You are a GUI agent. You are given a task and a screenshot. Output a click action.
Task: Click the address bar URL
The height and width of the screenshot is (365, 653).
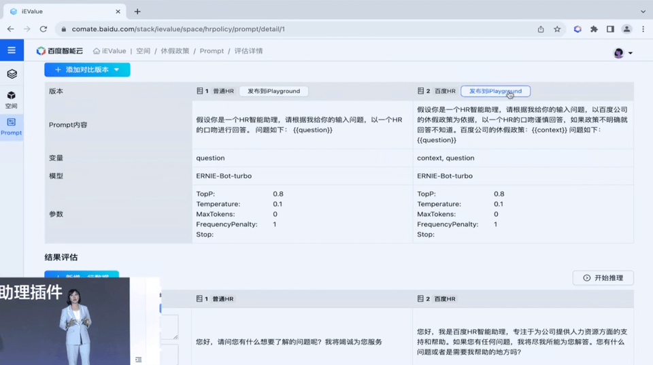click(178, 29)
